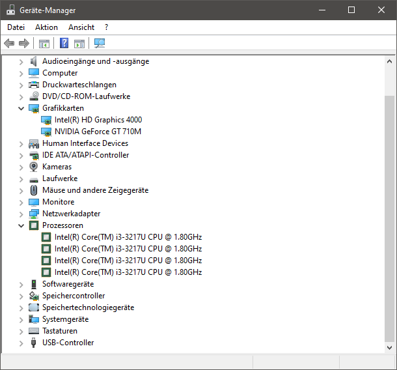Image resolution: width=397 pixels, height=370 pixels.
Task: Click the scrollbar down arrow
Action: [x=389, y=347]
